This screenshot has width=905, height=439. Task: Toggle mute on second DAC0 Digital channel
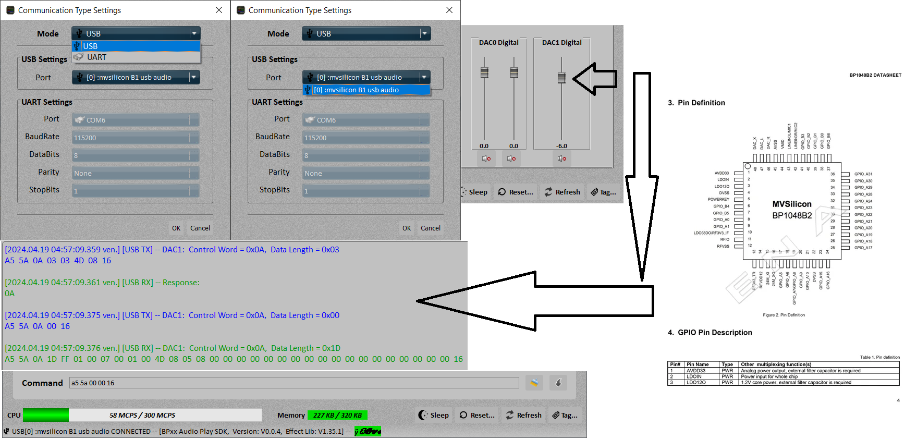pyautogui.click(x=511, y=158)
